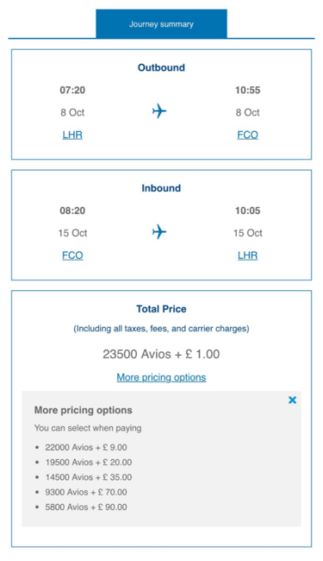Screen dimensions: 323x561
Task: Close the More pricing options panel
Action: coord(292,400)
